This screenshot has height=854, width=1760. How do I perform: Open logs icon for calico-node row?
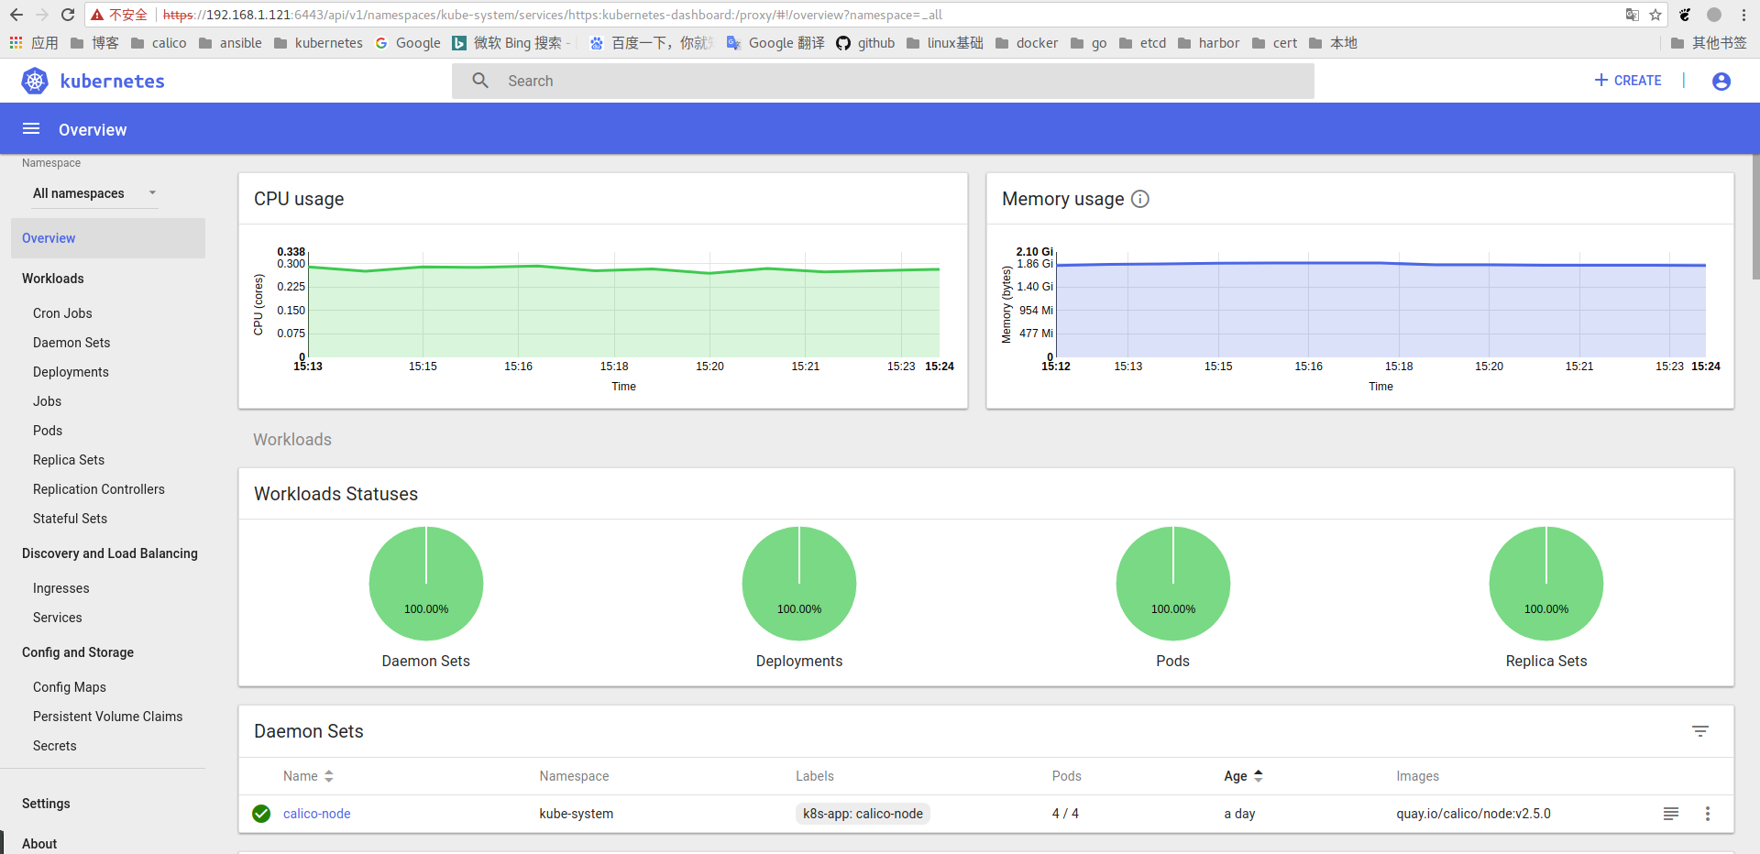(1671, 814)
